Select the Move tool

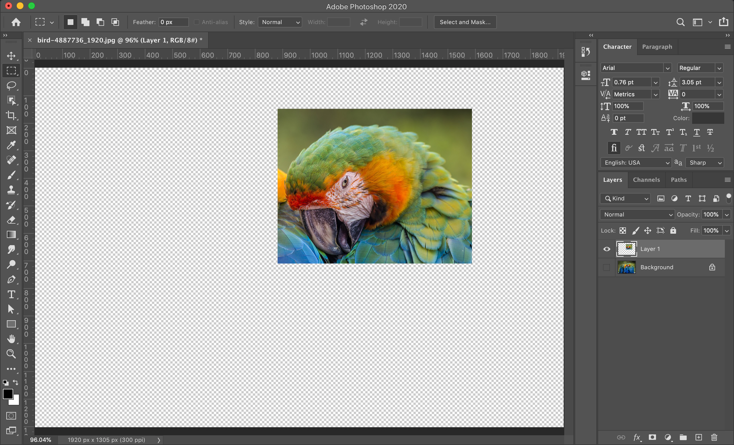tap(11, 56)
